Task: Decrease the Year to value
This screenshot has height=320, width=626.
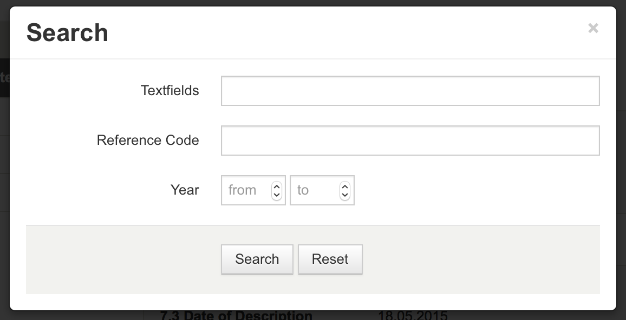Action: click(x=345, y=195)
